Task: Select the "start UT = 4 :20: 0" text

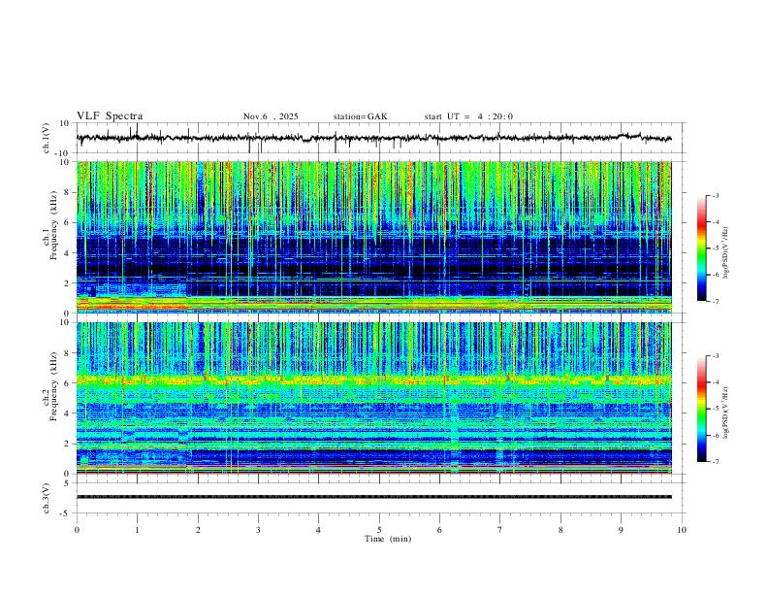Action: click(468, 116)
